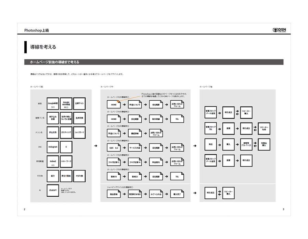Click the かごへ入れる page icon
308x239 pixels.
pyautogui.click(x=156, y=194)
